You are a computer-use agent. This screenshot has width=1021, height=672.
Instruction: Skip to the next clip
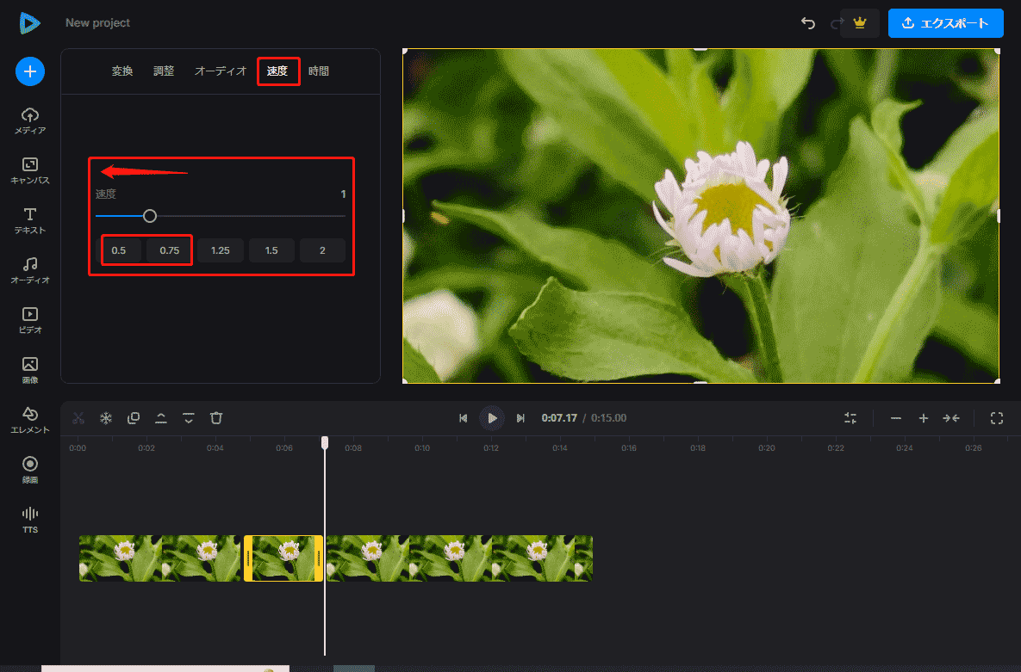[x=520, y=418]
